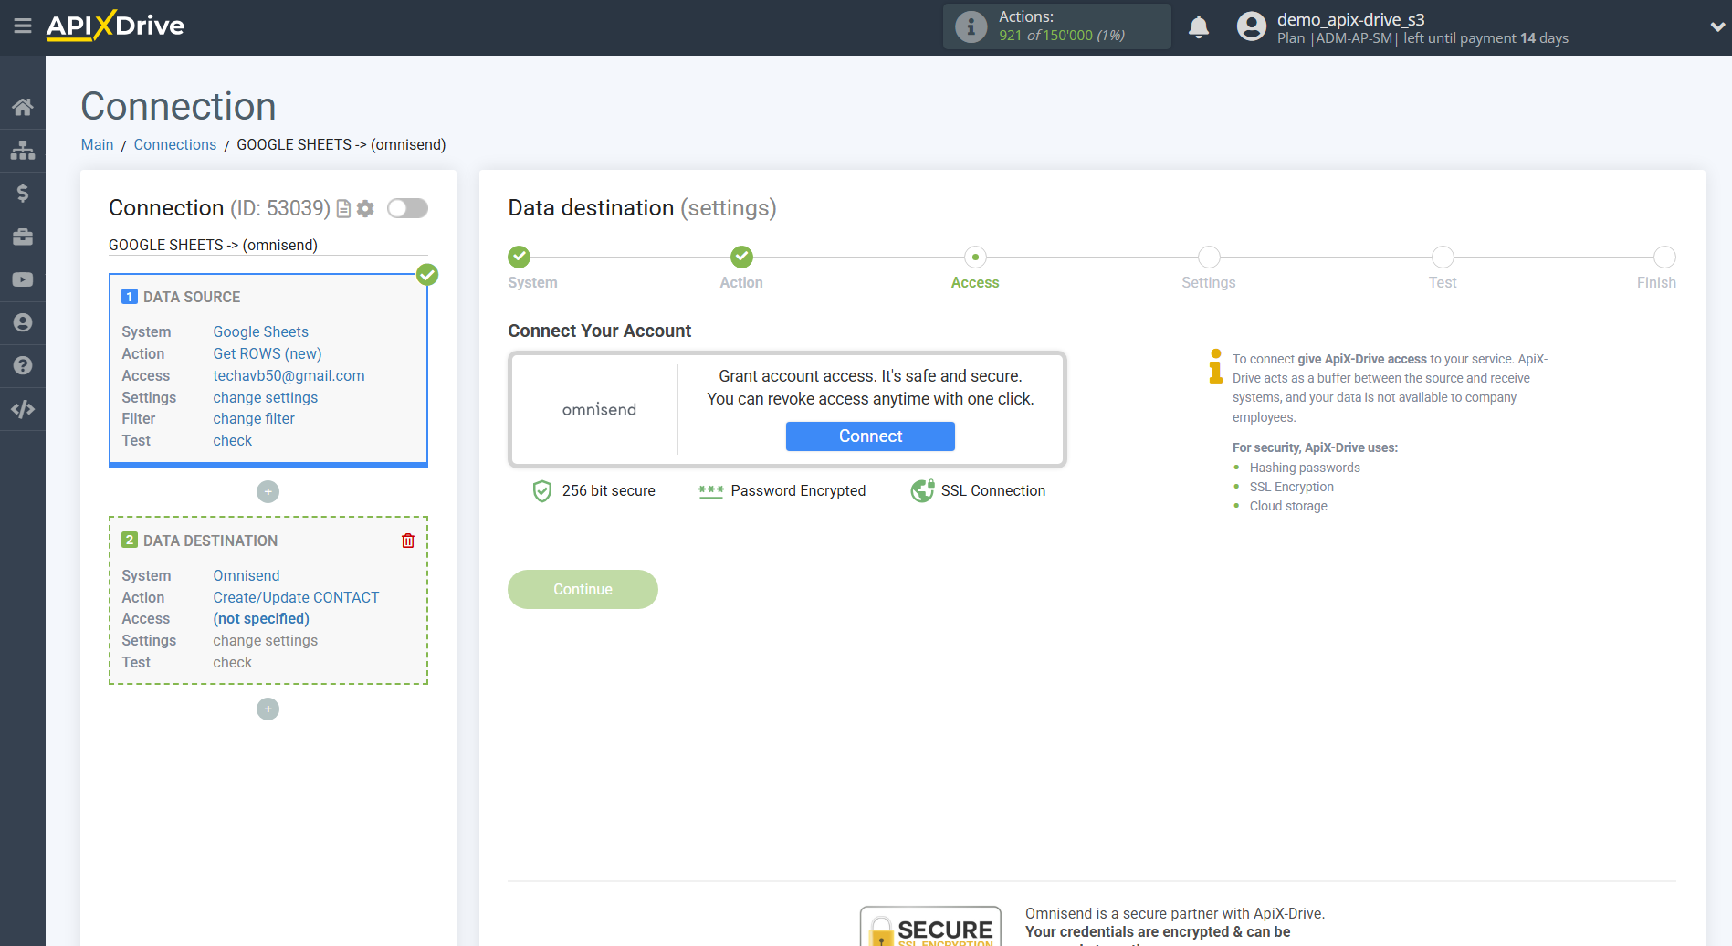Delete Data Destination with the trash icon

pyautogui.click(x=407, y=540)
